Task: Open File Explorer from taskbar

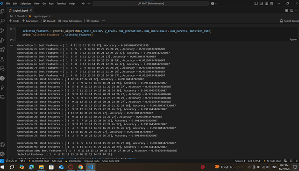Action: (x=42, y=167)
